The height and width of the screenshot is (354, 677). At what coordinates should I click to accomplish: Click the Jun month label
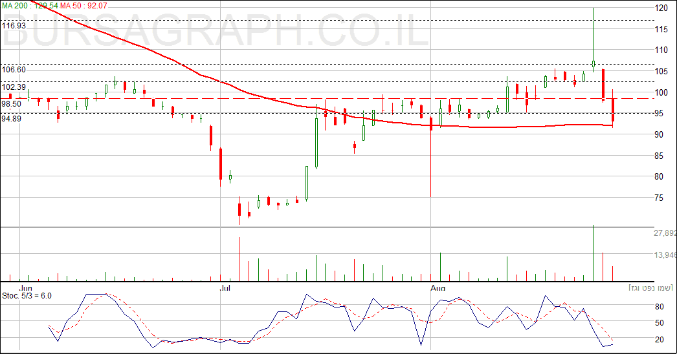pyautogui.click(x=26, y=287)
